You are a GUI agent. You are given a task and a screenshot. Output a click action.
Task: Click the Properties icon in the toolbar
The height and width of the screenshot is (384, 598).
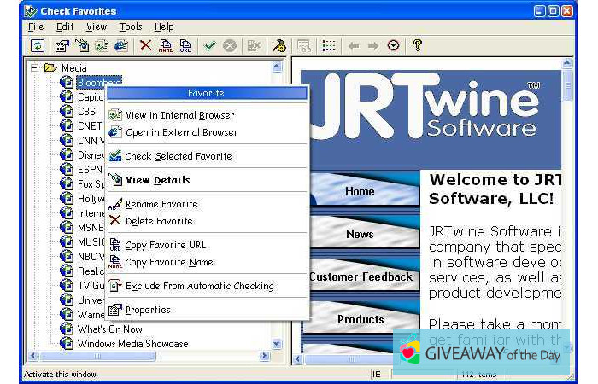pos(62,46)
